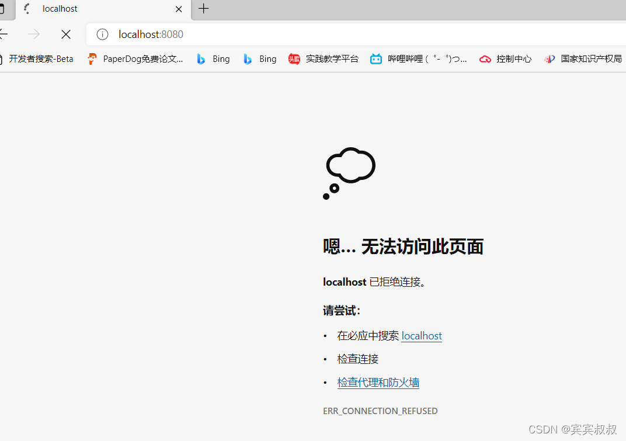The height and width of the screenshot is (441, 626).
Task: Click the site information icon in address bar
Action: pos(102,34)
